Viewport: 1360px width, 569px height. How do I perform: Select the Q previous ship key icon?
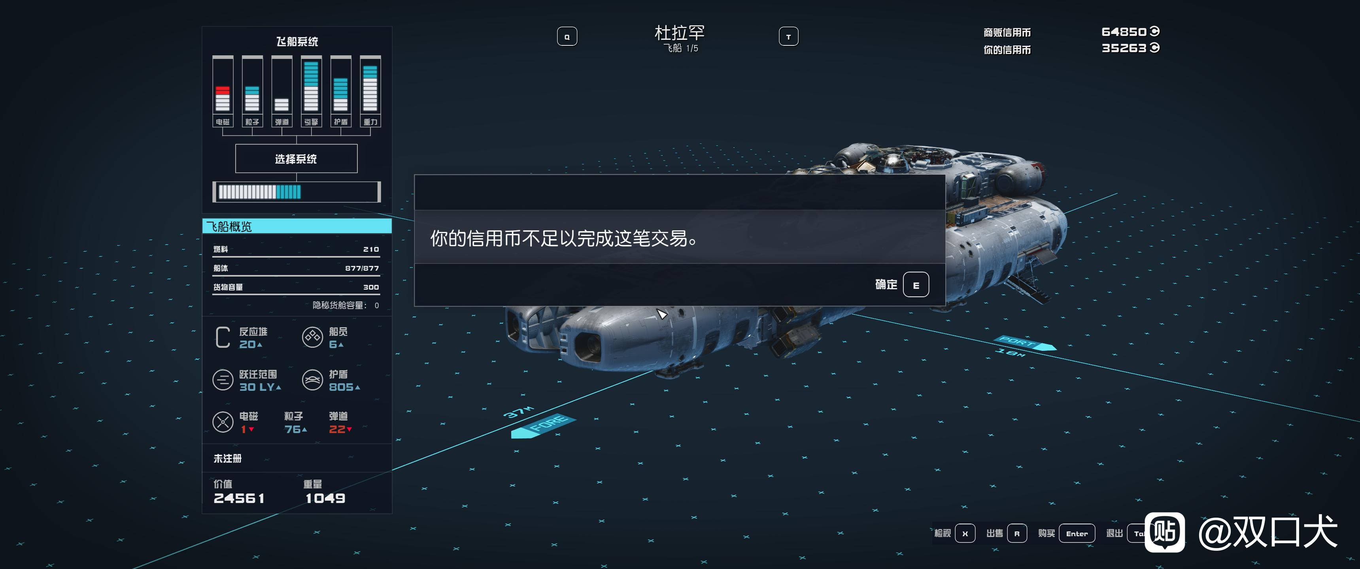(x=567, y=36)
